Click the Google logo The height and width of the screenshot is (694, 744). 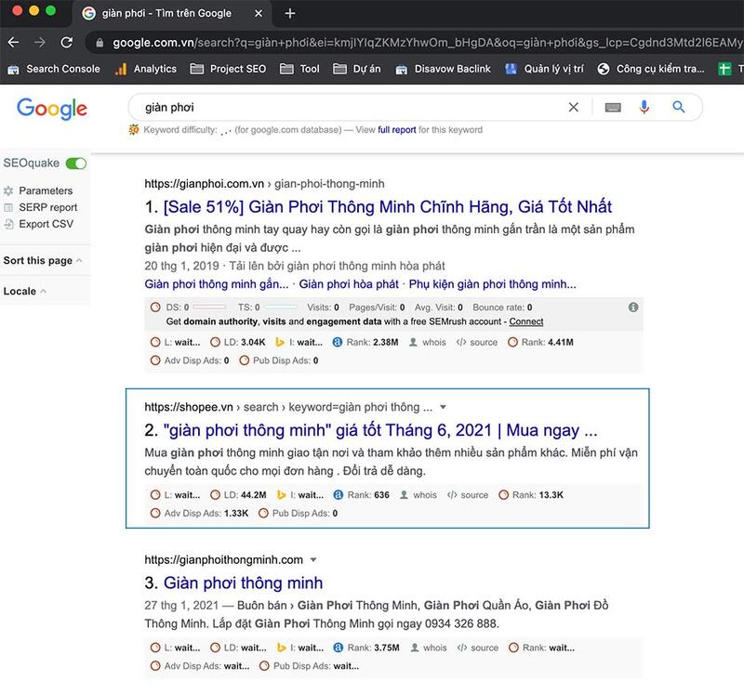click(x=52, y=108)
